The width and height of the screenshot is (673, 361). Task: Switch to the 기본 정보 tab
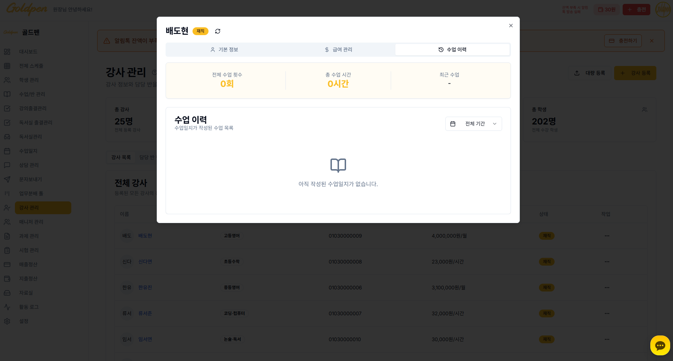click(224, 50)
